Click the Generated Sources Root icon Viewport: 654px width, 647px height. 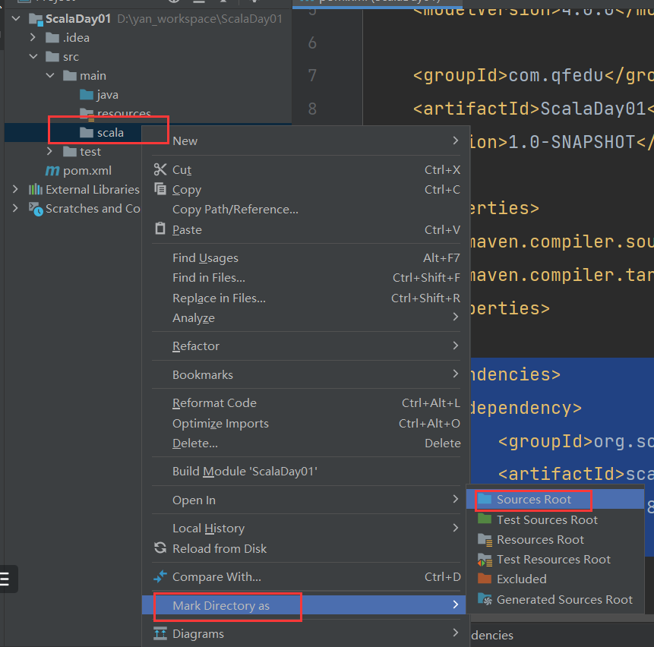point(485,599)
